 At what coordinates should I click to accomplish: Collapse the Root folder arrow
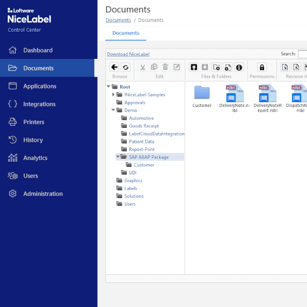coord(108,86)
